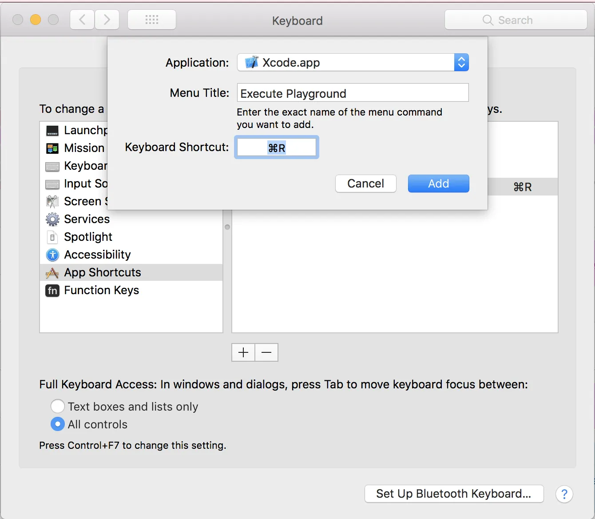Click the 'Menu Title:' label in the dialog
This screenshot has width=595, height=519.
[x=199, y=93]
